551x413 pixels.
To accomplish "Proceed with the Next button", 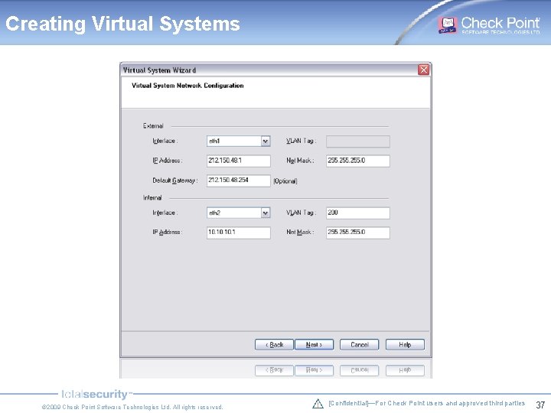I will coord(315,344).
